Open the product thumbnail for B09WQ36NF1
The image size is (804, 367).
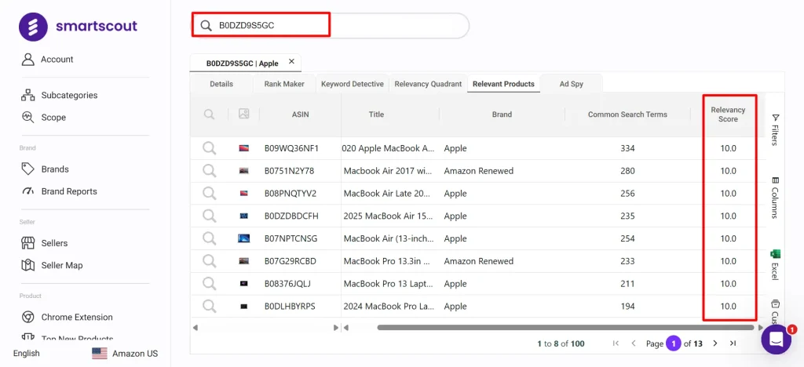(x=244, y=148)
